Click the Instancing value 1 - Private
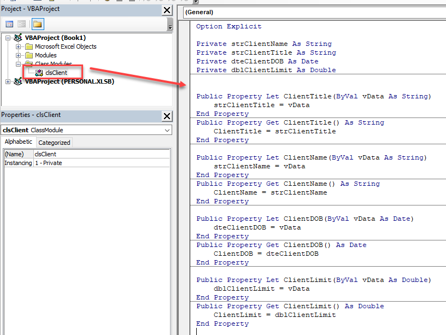446x335 pixels. tap(102, 163)
